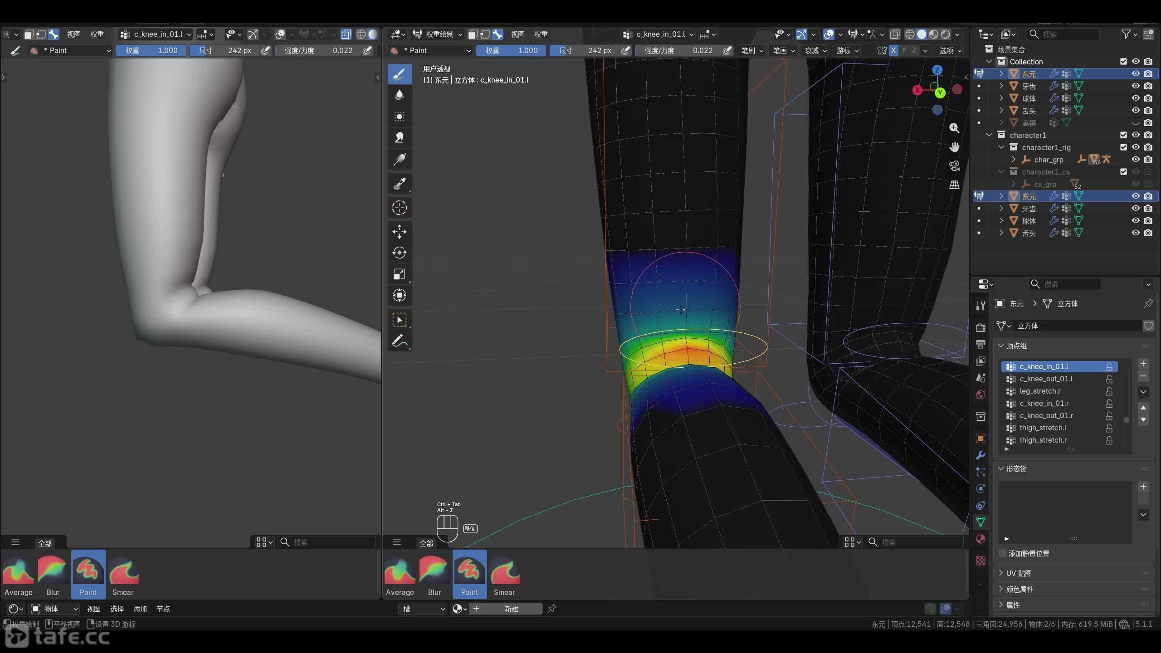Viewport: 1161px width, 653px height.
Task: Select the leg_stretch.r vertex group
Action: tap(1059, 391)
